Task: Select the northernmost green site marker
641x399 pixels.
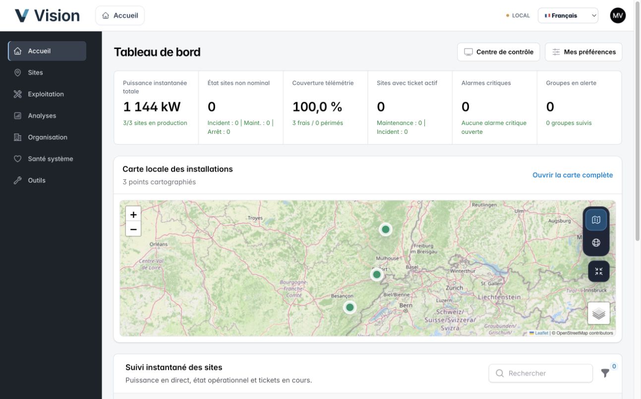Action: (385, 229)
